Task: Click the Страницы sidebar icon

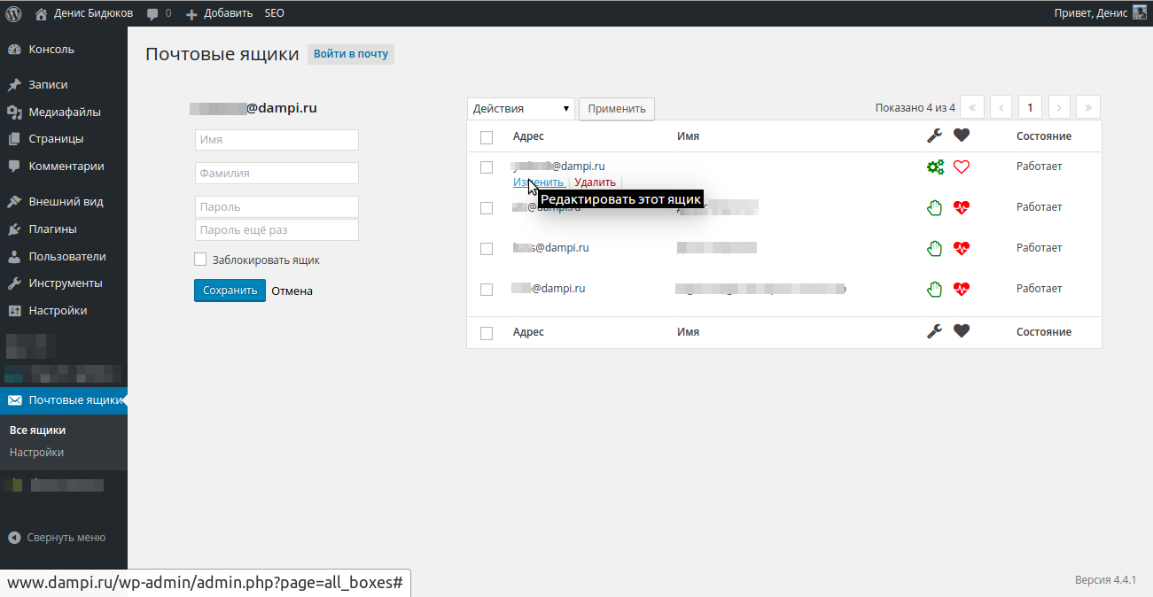Action: (x=14, y=139)
